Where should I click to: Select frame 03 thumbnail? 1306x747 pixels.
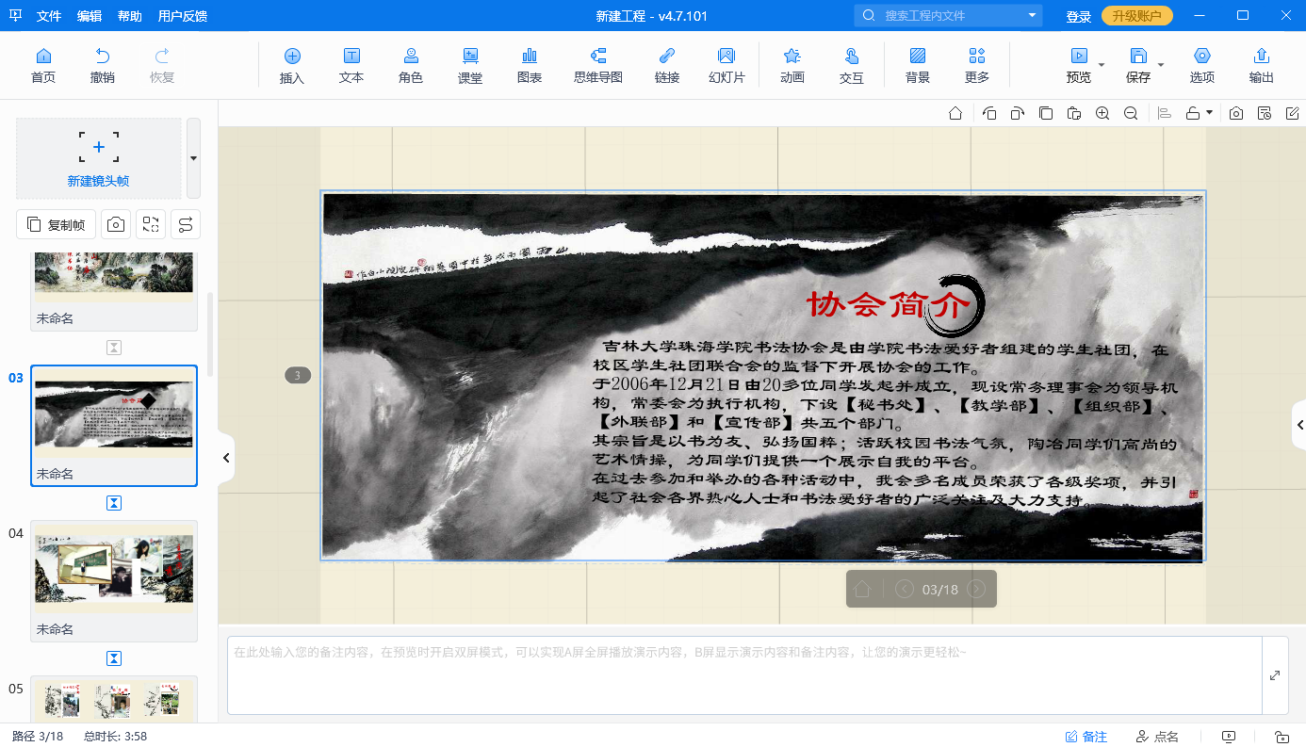pos(114,426)
